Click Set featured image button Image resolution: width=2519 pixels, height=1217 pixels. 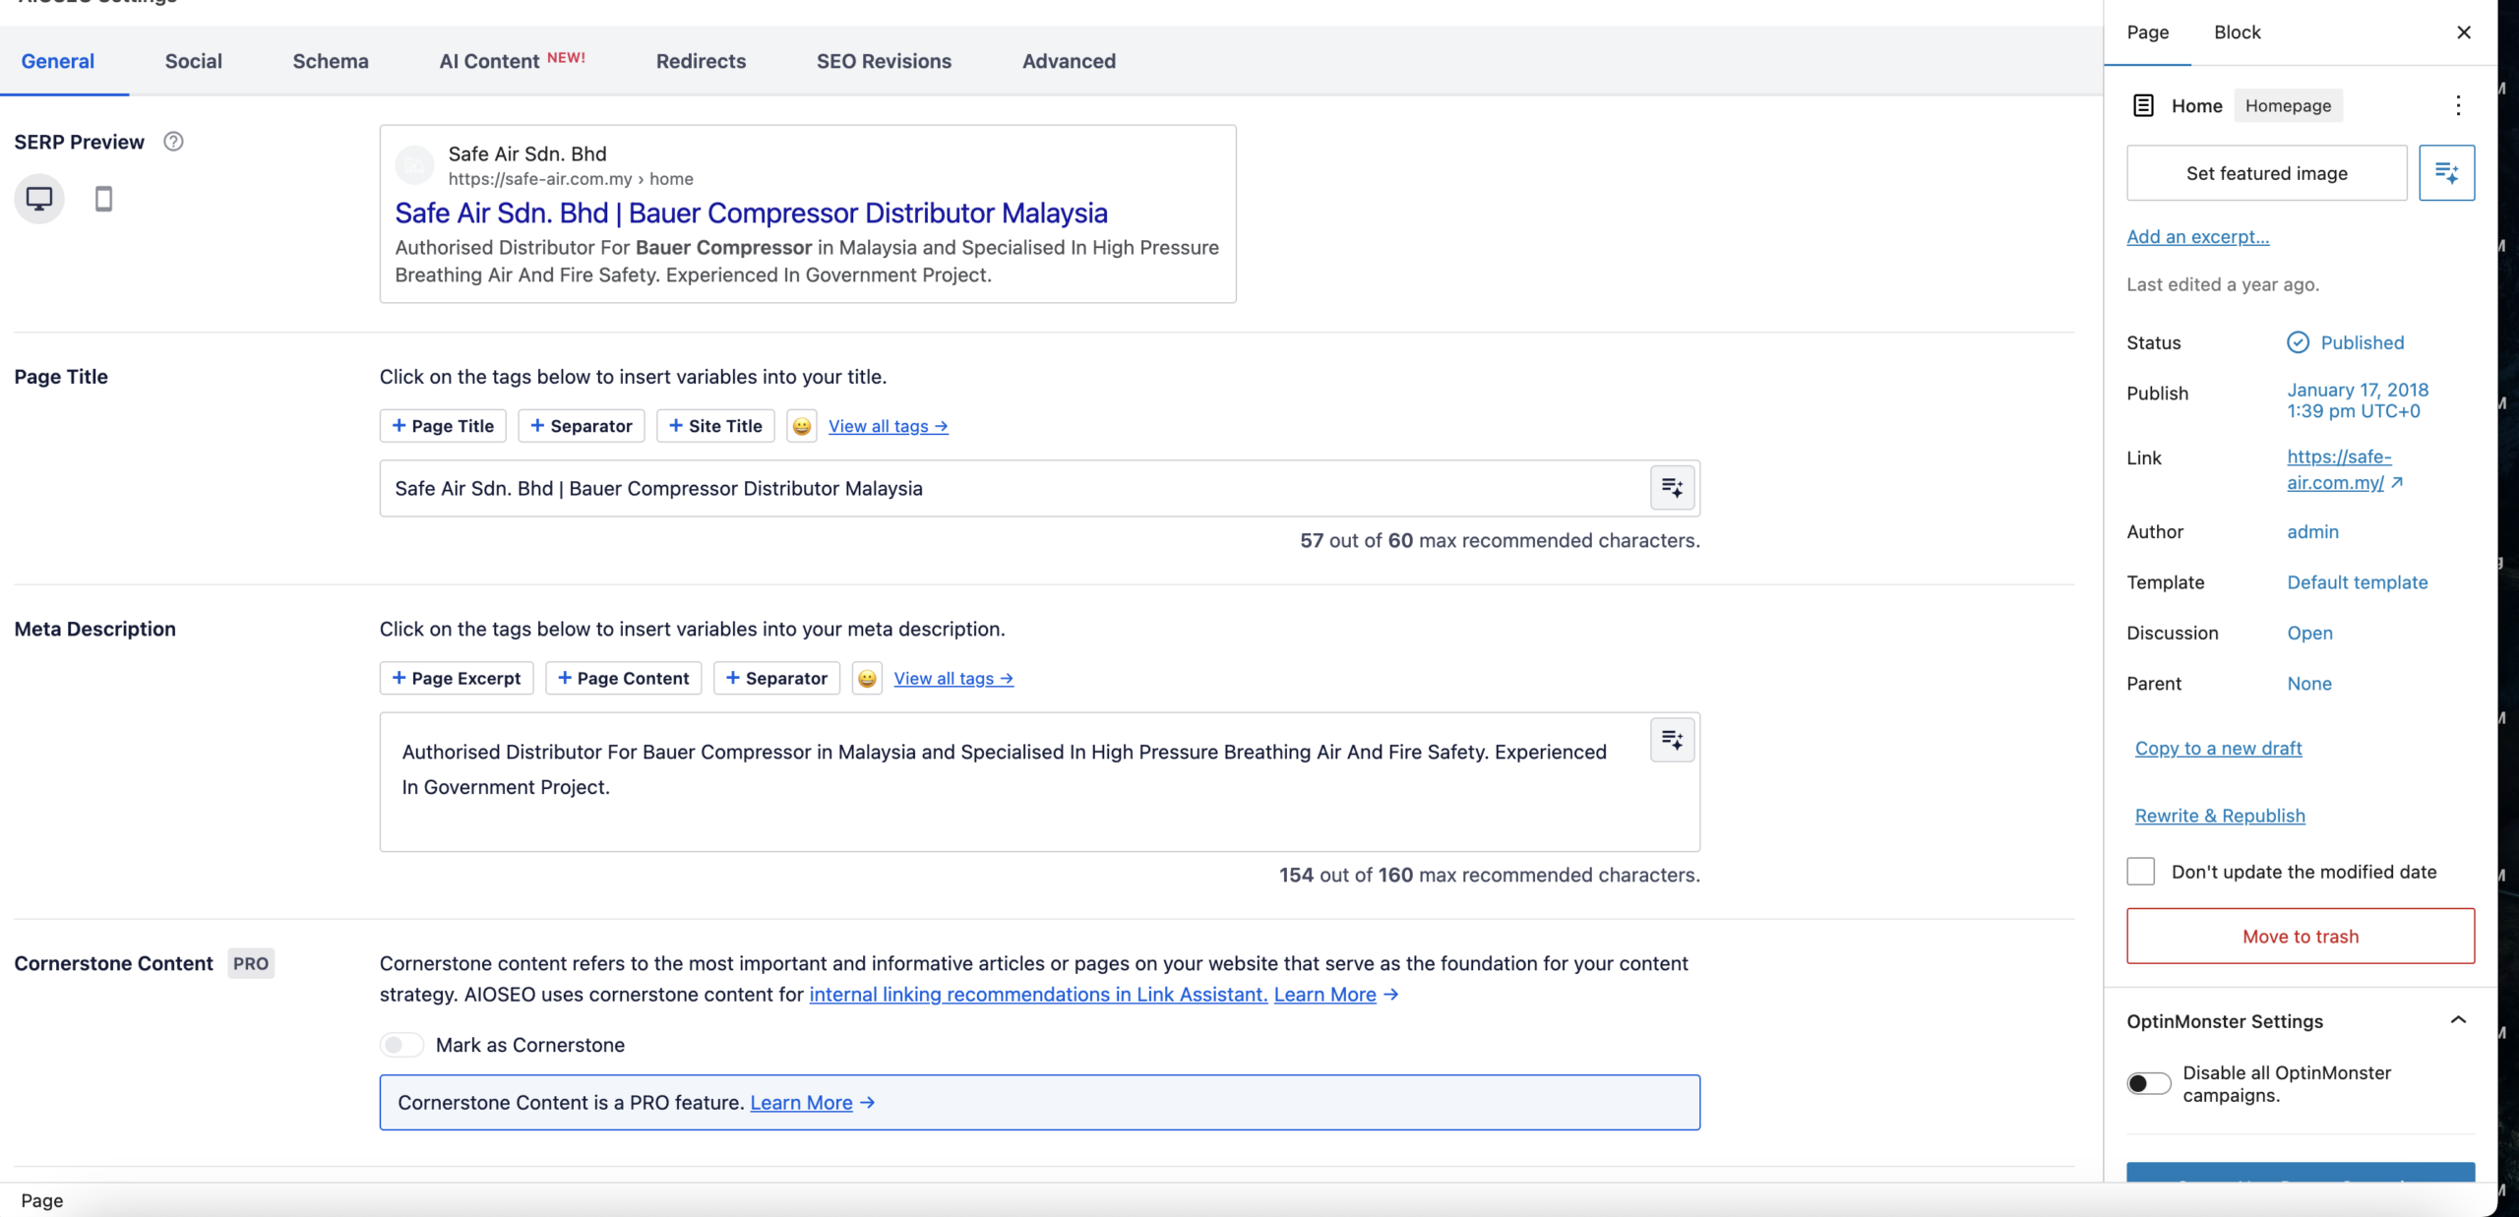coord(2267,173)
